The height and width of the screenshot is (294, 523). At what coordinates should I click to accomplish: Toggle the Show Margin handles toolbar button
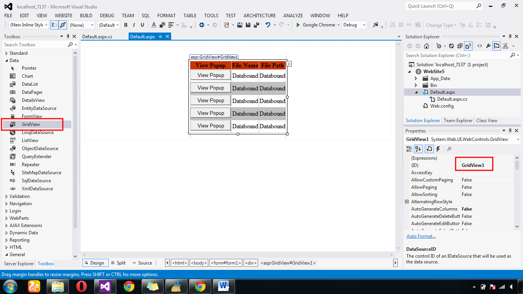click(54, 25)
